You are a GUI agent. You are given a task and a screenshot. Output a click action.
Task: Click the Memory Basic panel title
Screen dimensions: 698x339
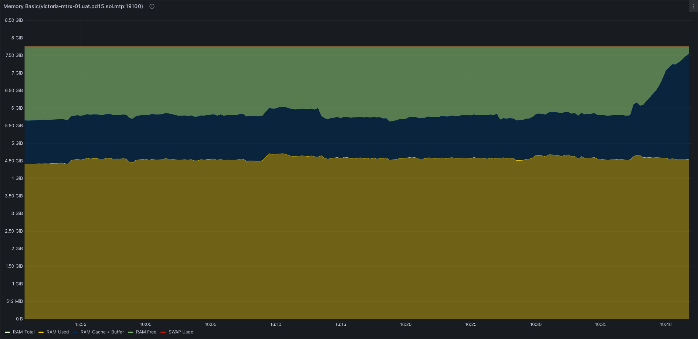click(x=73, y=6)
